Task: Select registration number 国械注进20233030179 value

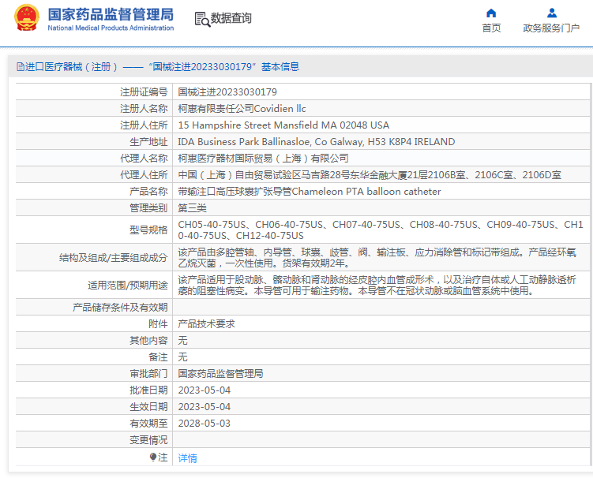Action: [x=227, y=91]
